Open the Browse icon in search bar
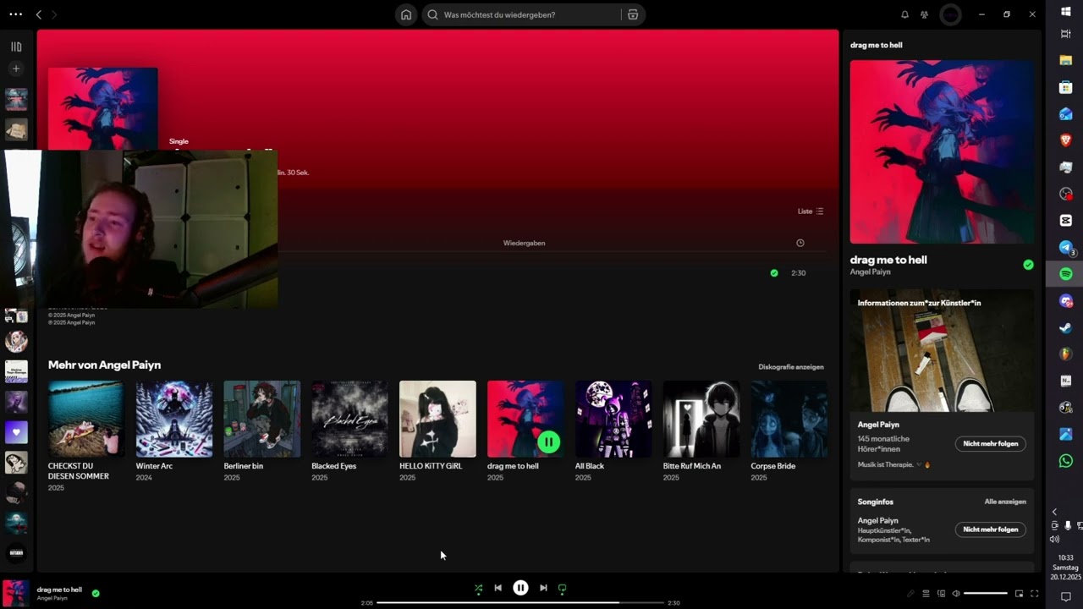This screenshot has width=1083, height=609. tap(633, 14)
